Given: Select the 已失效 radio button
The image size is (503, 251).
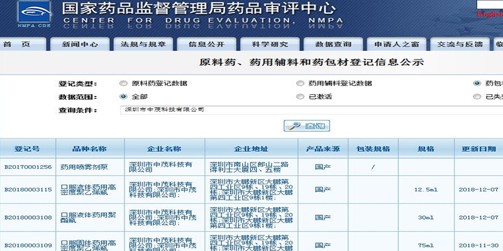Looking at the screenshot, I should pyautogui.click(x=477, y=97).
